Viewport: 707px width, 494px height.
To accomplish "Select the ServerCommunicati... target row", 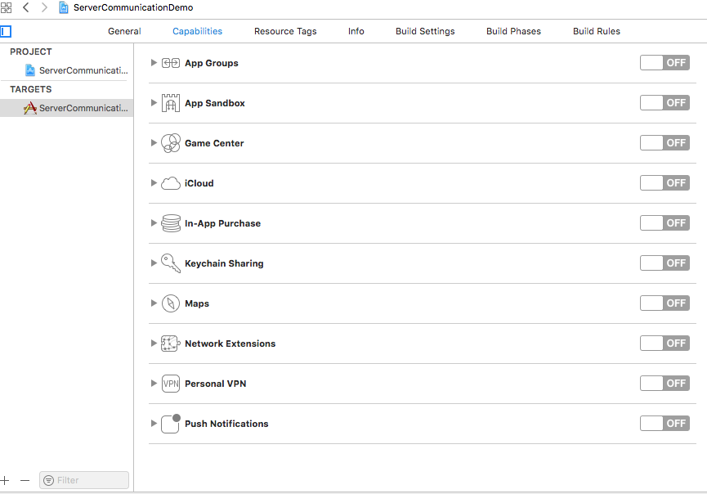I will (67, 108).
